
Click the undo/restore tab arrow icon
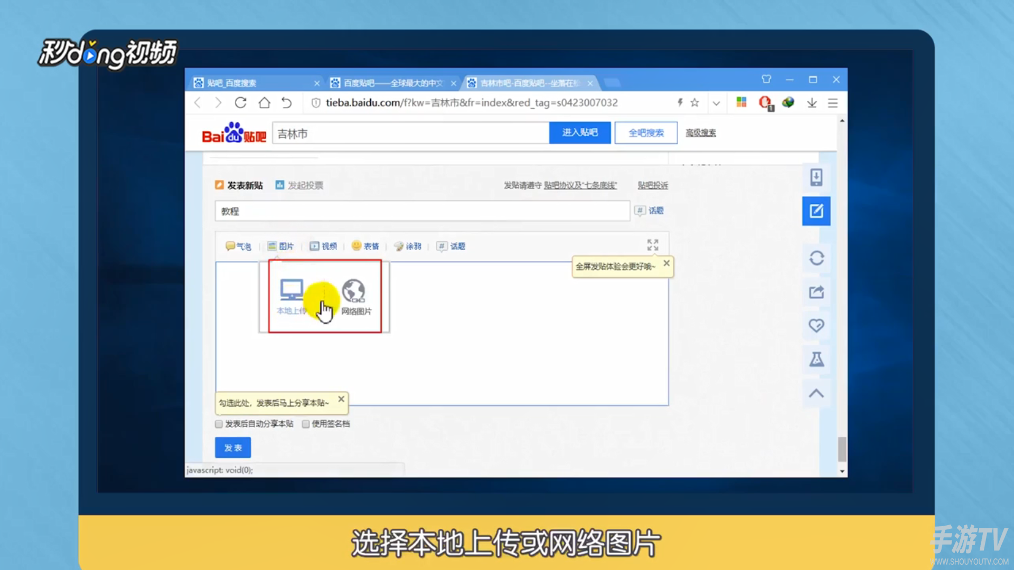[x=287, y=103]
